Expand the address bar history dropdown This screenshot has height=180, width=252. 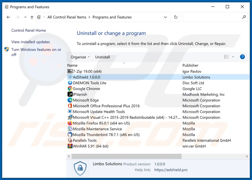[x=165, y=17]
